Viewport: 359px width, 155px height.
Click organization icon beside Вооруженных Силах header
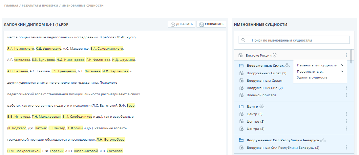(287, 66)
